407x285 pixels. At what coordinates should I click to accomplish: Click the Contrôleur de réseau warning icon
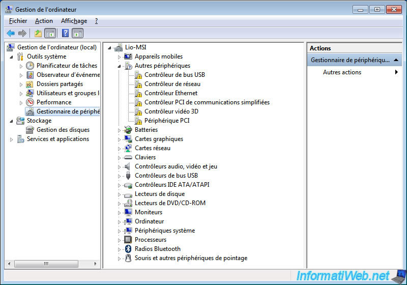[138, 84]
